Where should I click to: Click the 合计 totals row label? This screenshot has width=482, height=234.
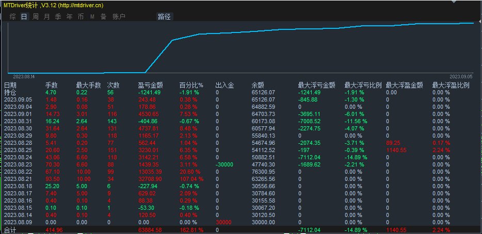coord(10,230)
